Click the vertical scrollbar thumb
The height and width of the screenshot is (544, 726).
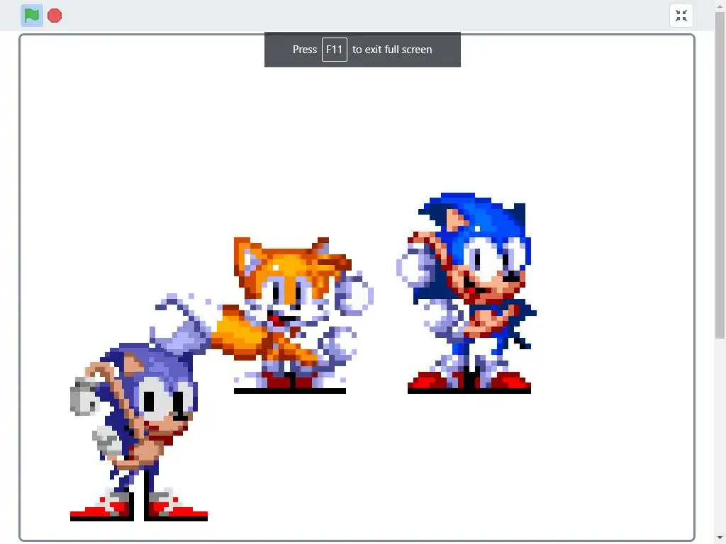pos(720,176)
